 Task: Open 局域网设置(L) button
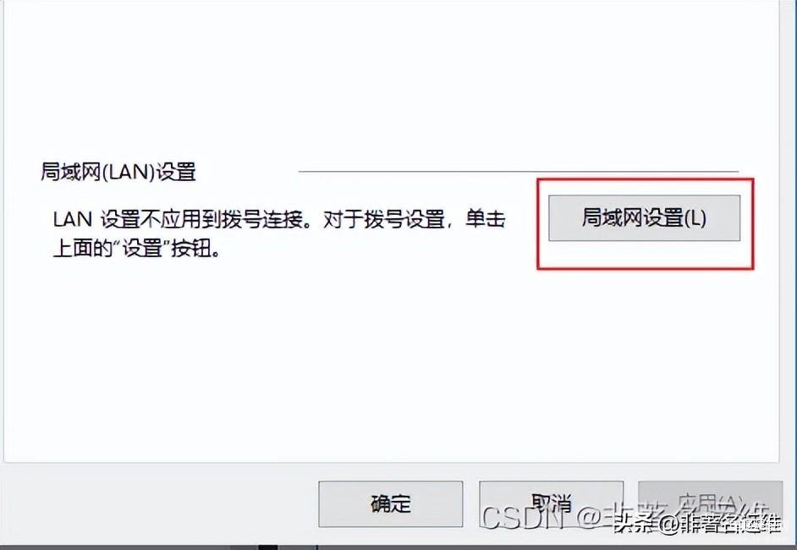644,218
